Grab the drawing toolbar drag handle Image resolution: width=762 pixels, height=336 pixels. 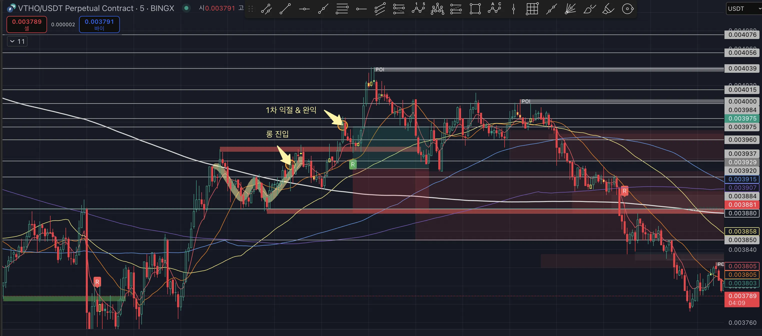pyautogui.click(x=251, y=9)
